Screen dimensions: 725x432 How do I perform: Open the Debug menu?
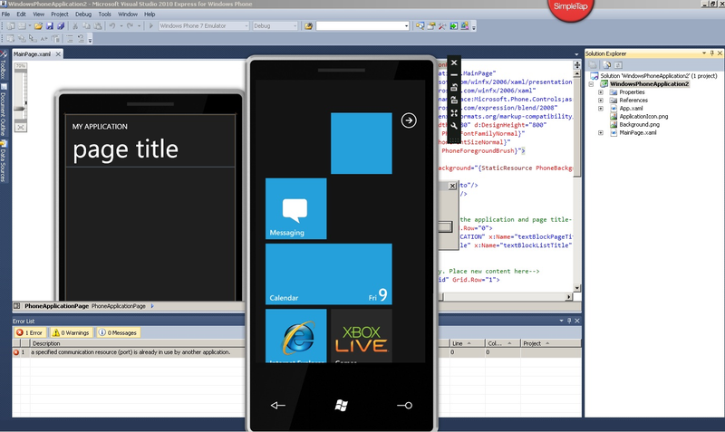tap(83, 14)
